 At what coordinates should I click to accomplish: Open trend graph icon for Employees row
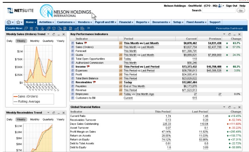(121, 94)
